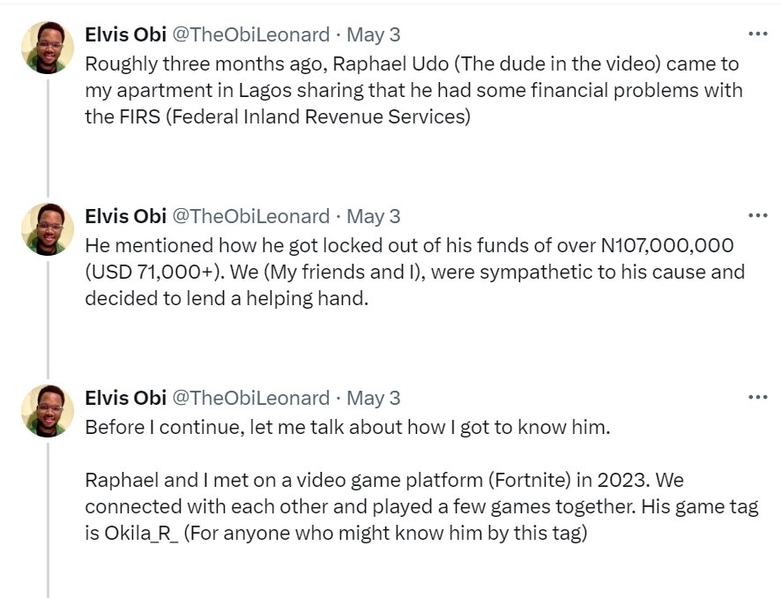Open the tweet mentioning N107,000,000 locked funds
This screenshot has height=598, width=781.
coord(414,272)
